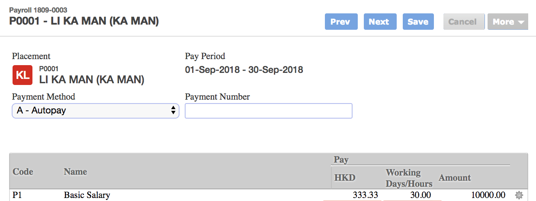
Task: Click the P1 pay code cell
Action: pyautogui.click(x=17, y=195)
